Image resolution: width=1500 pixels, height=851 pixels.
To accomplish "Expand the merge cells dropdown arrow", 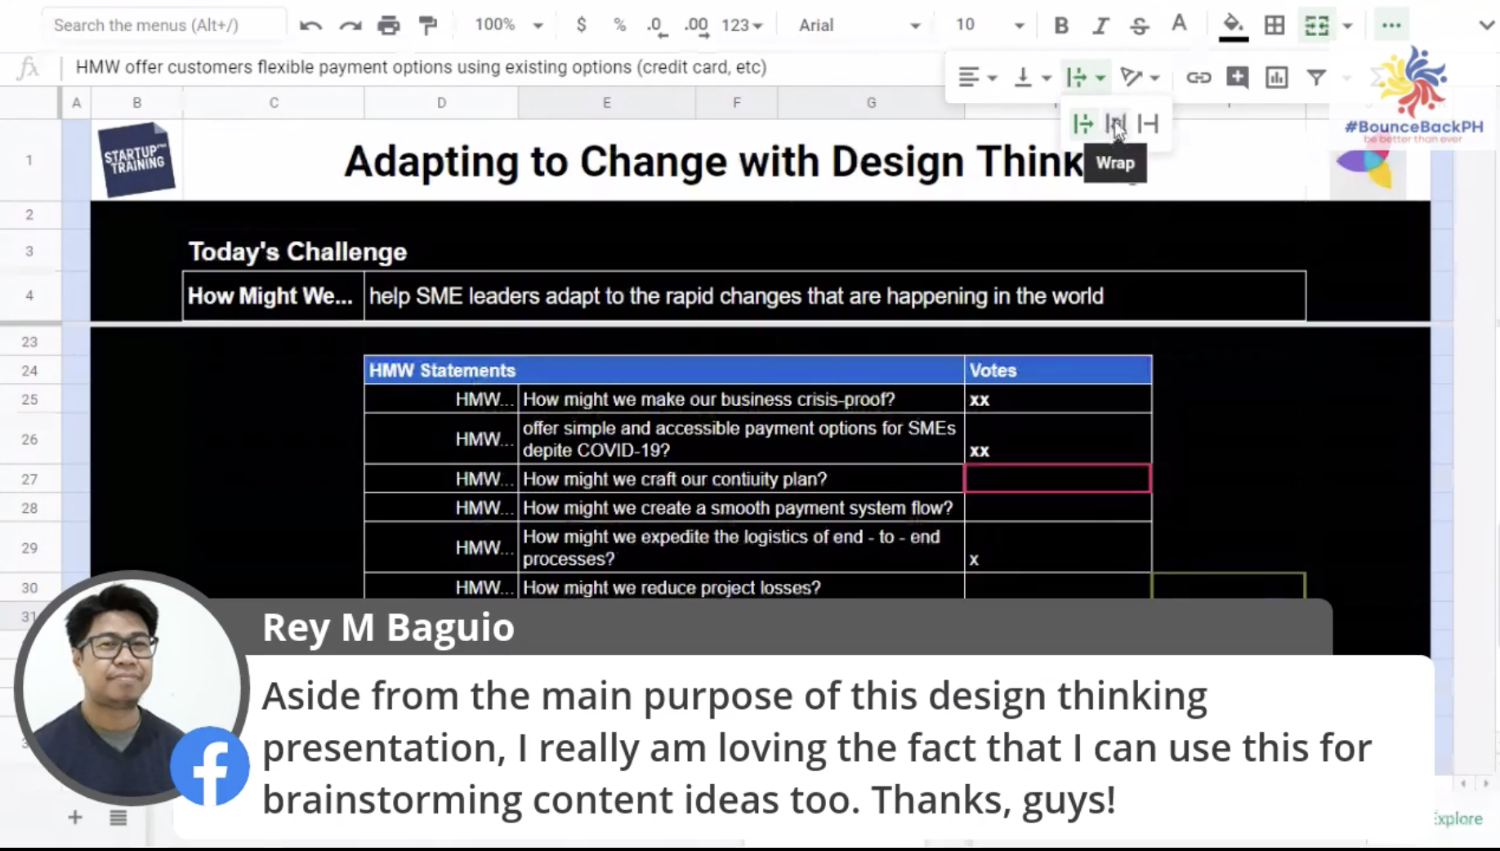I will (x=1347, y=25).
